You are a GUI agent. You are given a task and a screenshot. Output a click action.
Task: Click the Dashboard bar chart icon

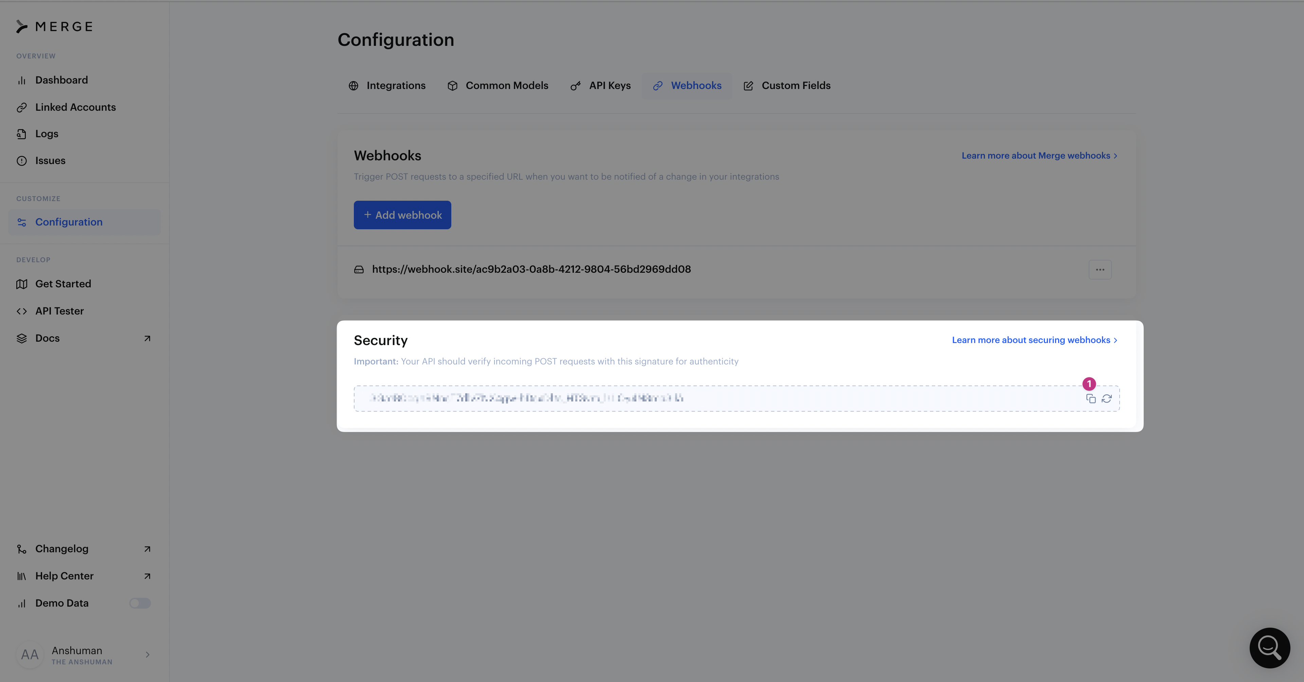(22, 80)
